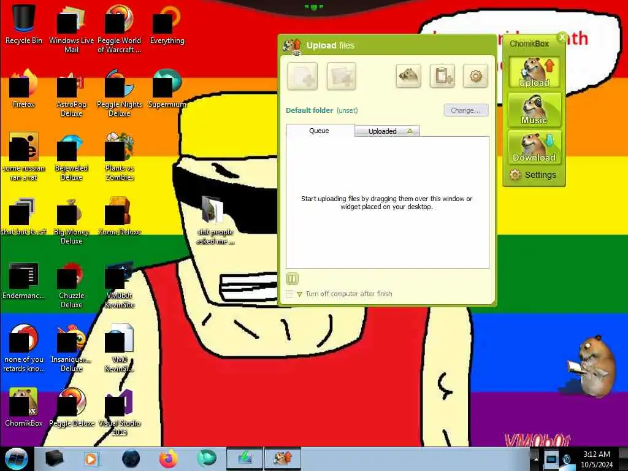Click the paste from clipboard upload icon
Viewport: 628px width, 471px height.
click(x=442, y=75)
